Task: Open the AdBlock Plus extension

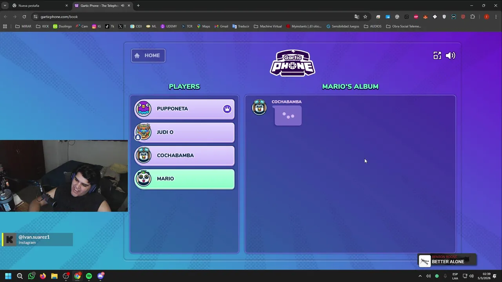Action: click(x=416, y=17)
